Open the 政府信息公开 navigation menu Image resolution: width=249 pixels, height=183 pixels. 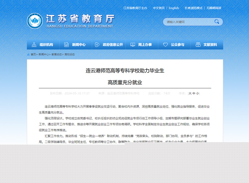pyautogui.click(x=113, y=45)
